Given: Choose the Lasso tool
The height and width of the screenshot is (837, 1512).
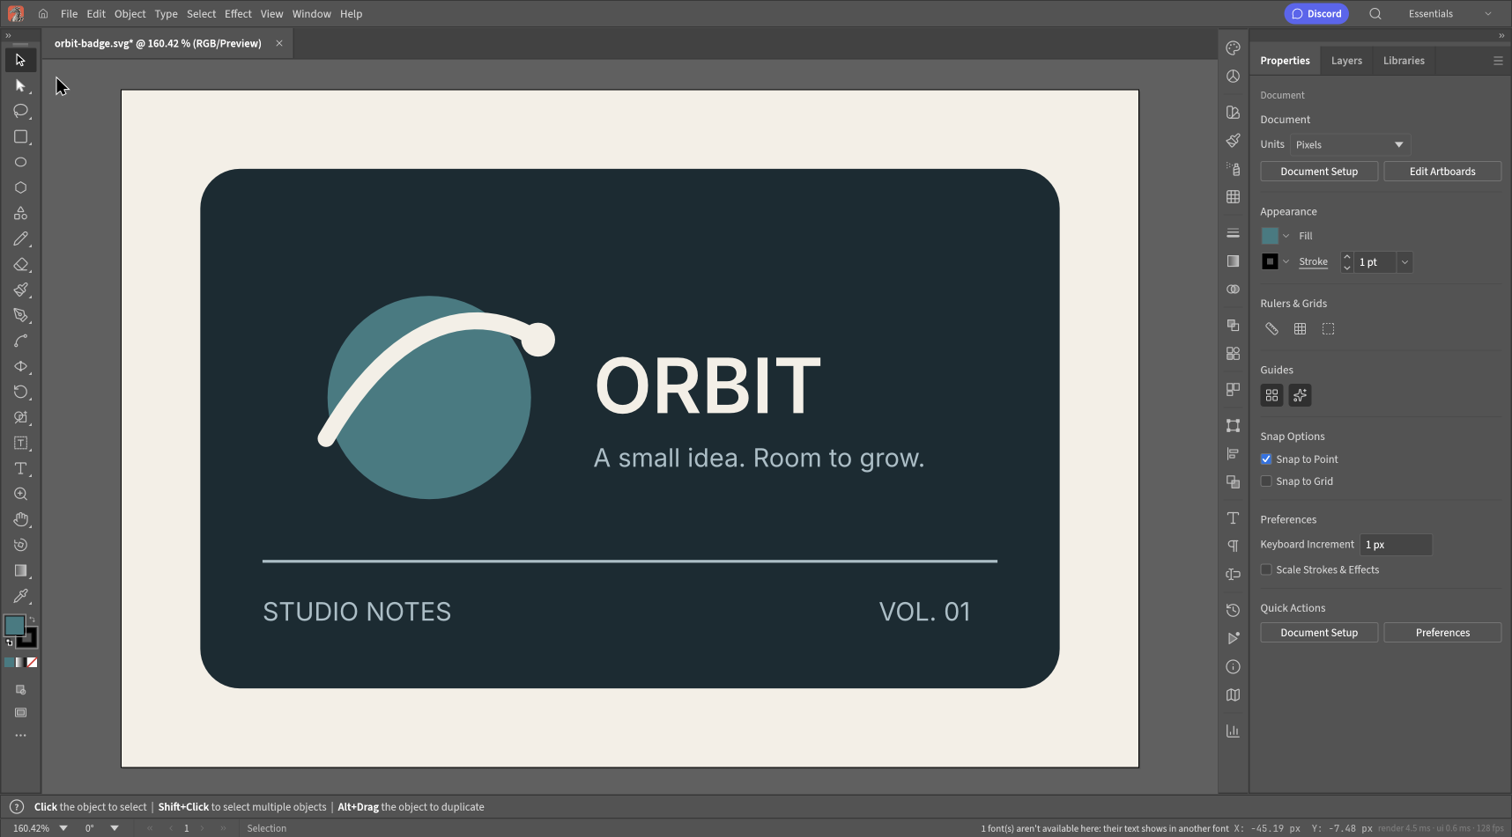Looking at the screenshot, I should point(20,111).
